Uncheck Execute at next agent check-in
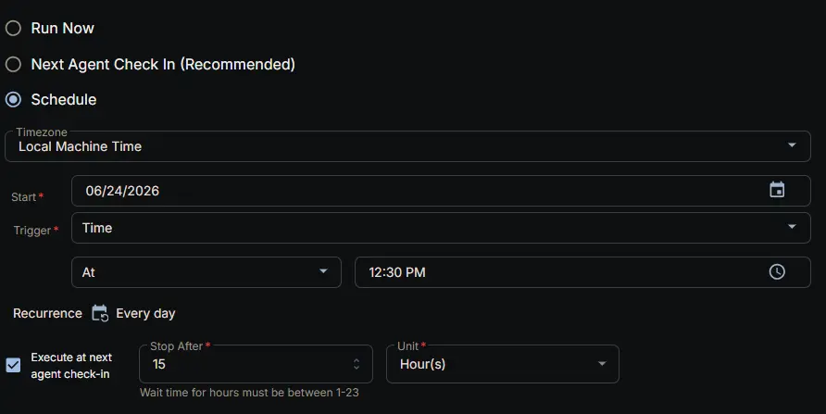Viewport: 826px width, 414px height. [x=13, y=365]
